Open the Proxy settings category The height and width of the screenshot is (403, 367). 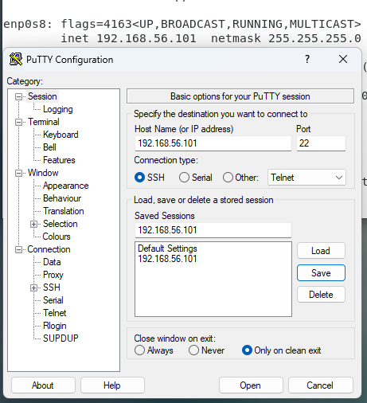click(53, 275)
